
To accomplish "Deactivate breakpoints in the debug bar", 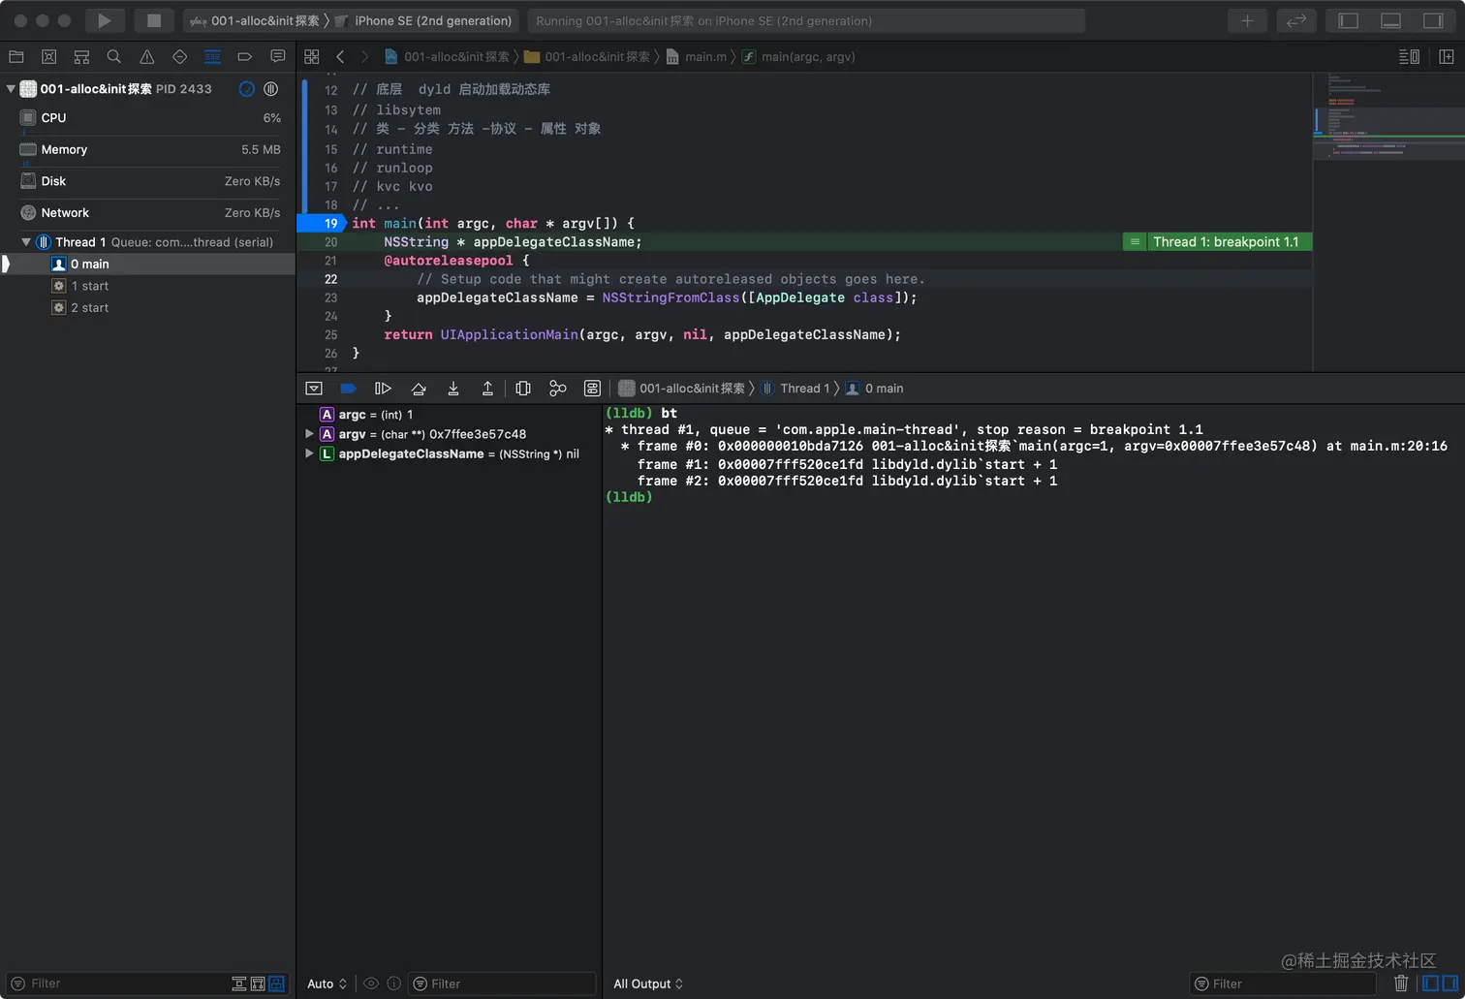I will (349, 389).
